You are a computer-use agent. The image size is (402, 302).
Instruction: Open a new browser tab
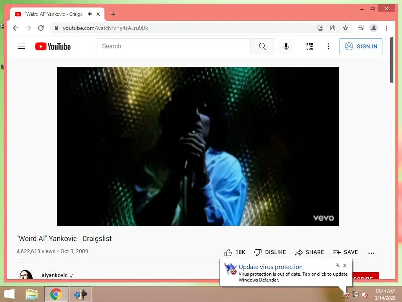tap(113, 14)
